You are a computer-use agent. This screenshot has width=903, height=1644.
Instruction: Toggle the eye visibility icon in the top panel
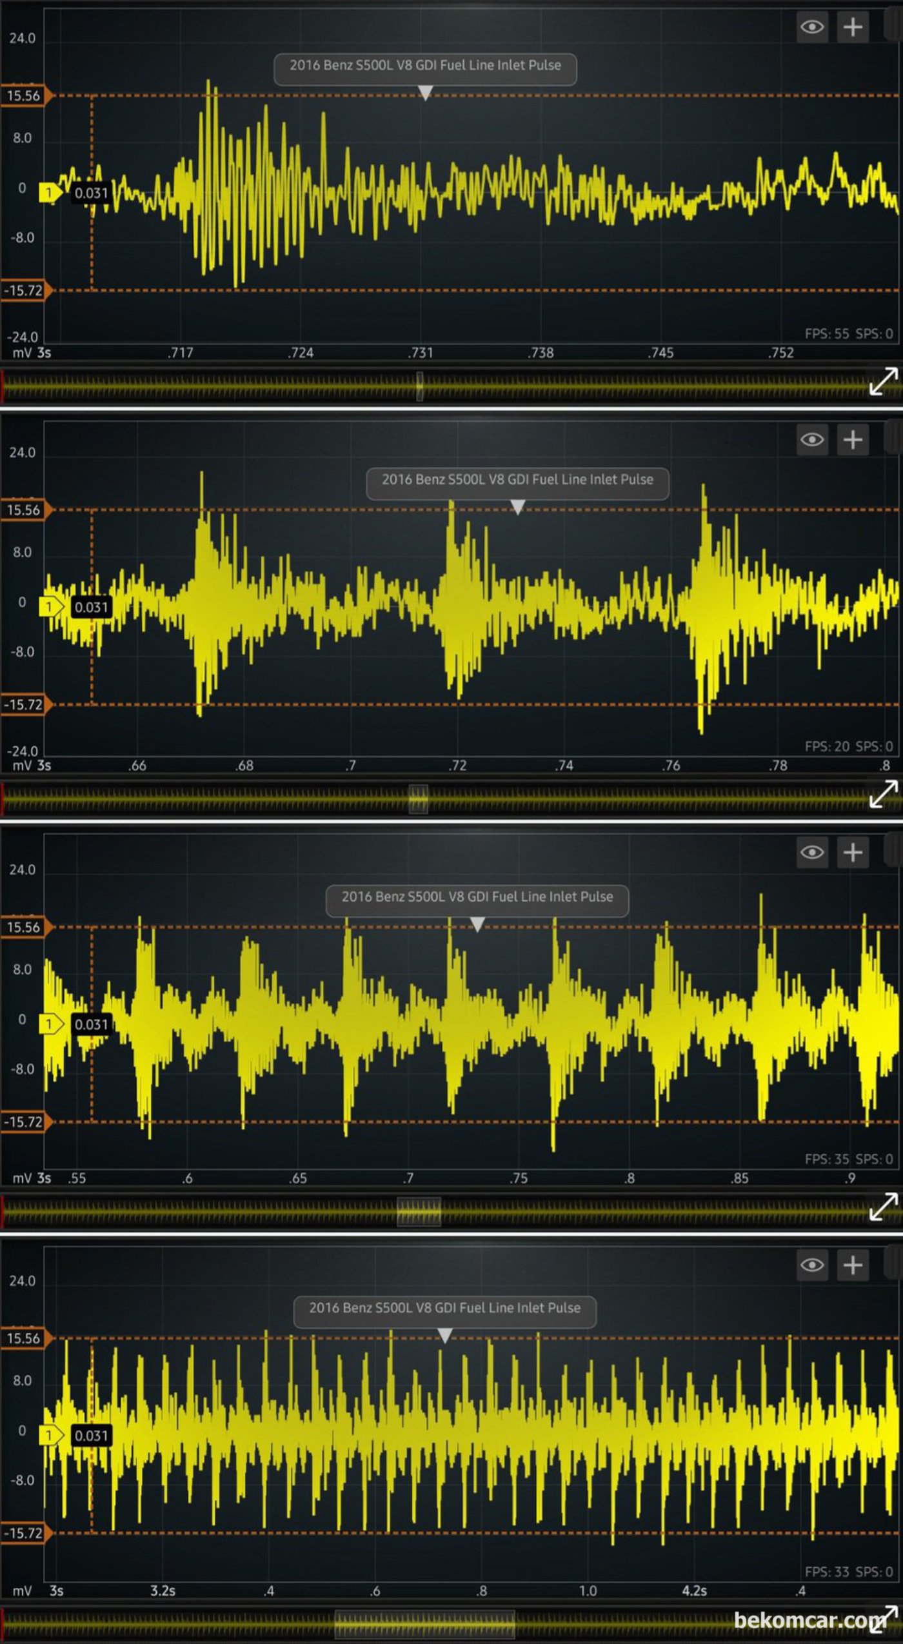pyautogui.click(x=812, y=27)
